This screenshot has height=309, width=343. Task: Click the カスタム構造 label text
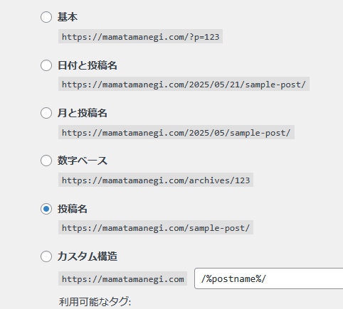[x=88, y=256]
